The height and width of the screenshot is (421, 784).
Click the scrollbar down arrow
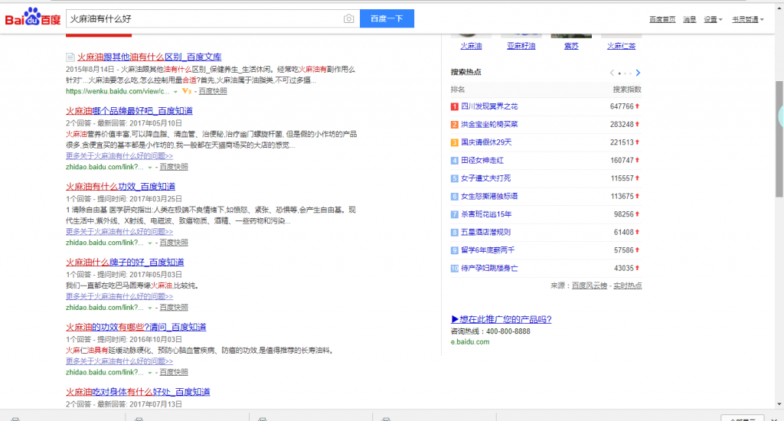pyautogui.click(x=779, y=404)
